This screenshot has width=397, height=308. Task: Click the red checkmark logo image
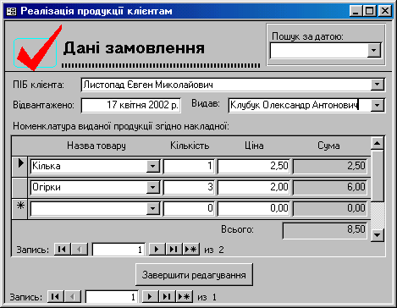(x=37, y=48)
